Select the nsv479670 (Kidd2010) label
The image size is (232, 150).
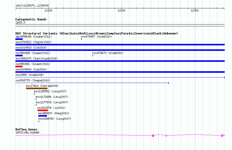point(108,53)
